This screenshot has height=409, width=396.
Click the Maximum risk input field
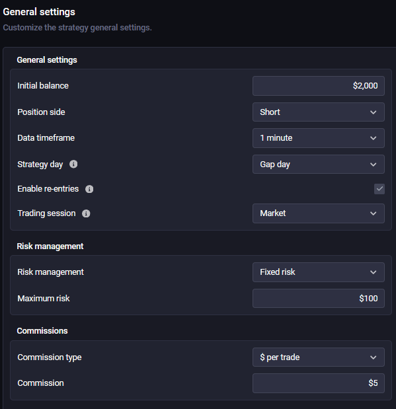[x=319, y=299]
